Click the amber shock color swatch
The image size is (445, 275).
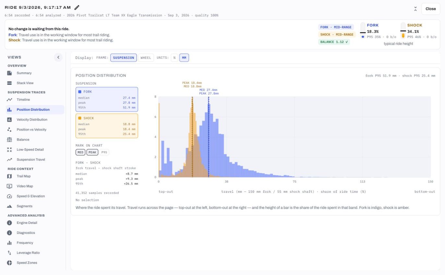[80, 118]
